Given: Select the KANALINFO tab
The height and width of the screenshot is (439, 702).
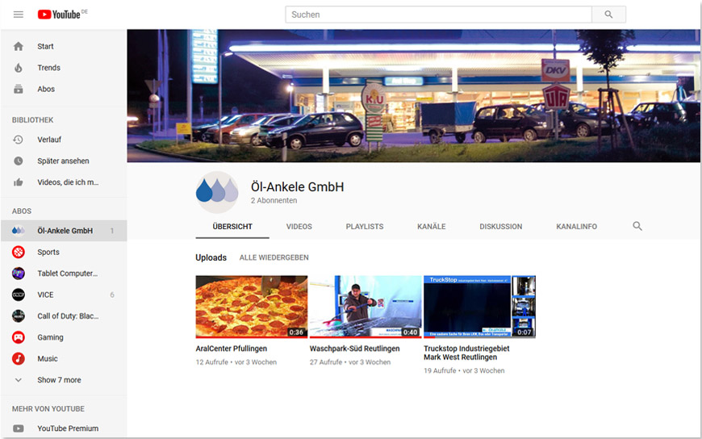Looking at the screenshot, I should tap(576, 227).
